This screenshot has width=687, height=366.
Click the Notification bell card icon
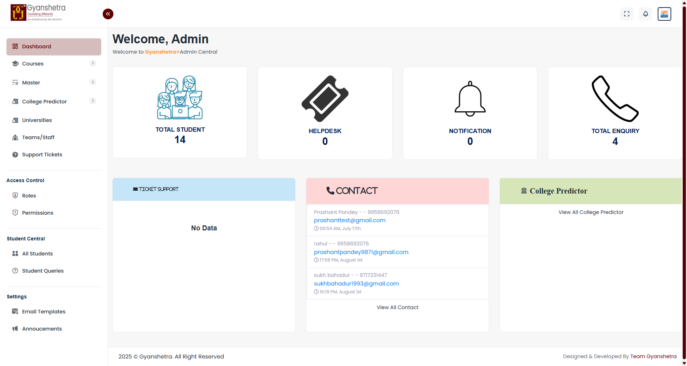click(470, 99)
